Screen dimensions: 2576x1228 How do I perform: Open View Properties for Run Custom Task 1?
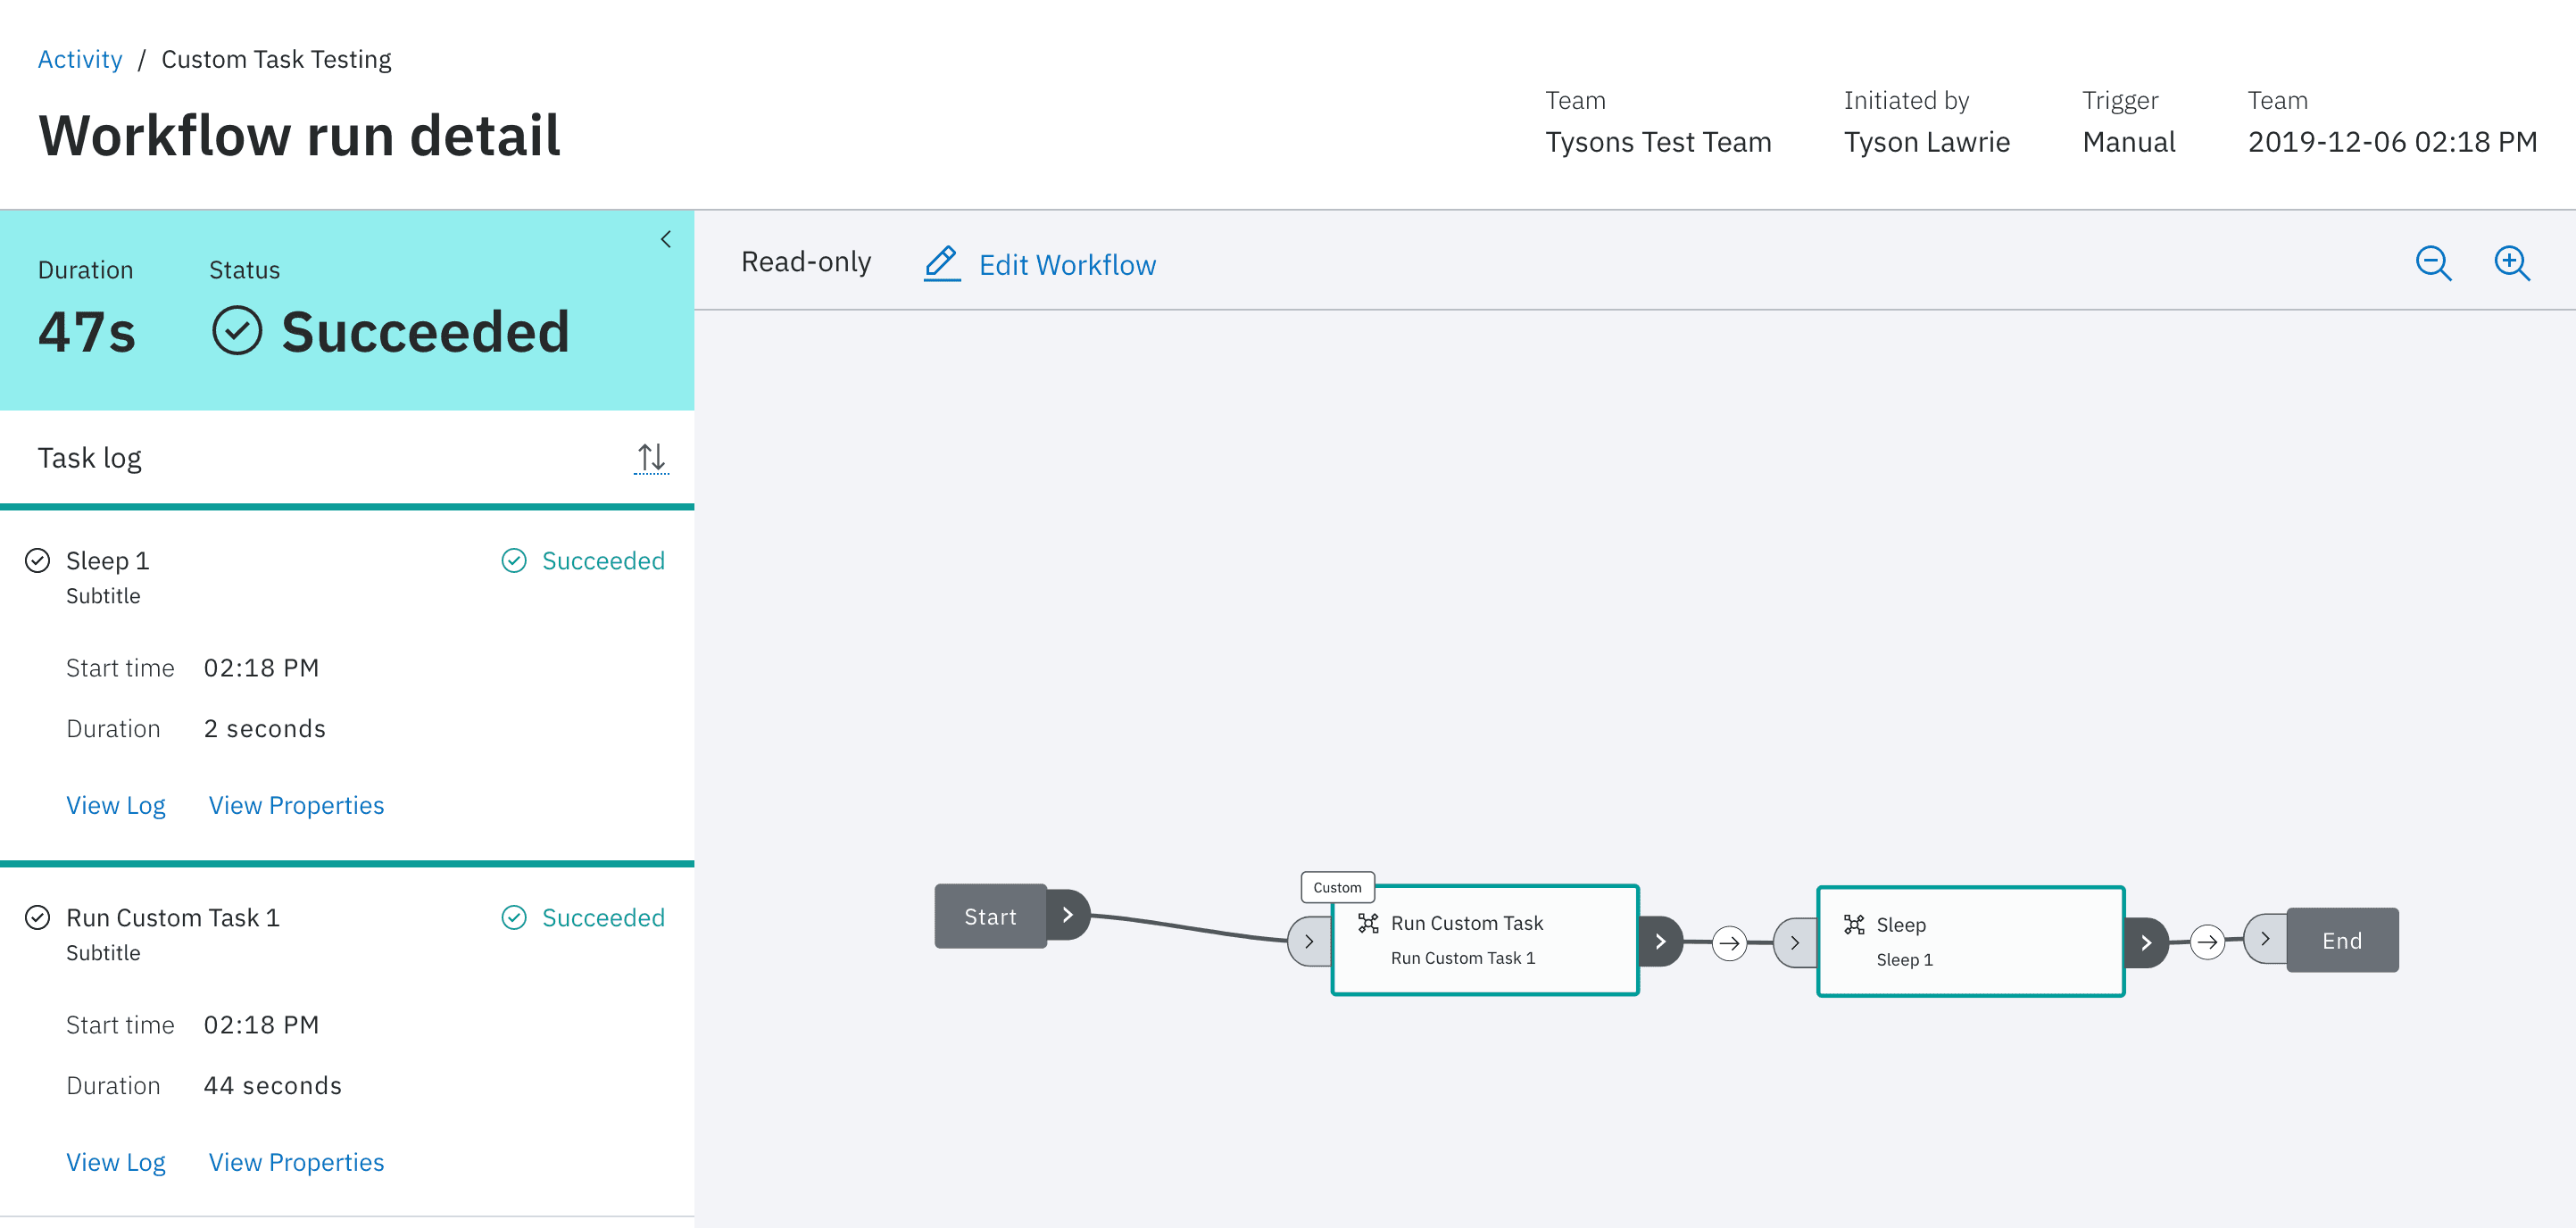[296, 1162]
